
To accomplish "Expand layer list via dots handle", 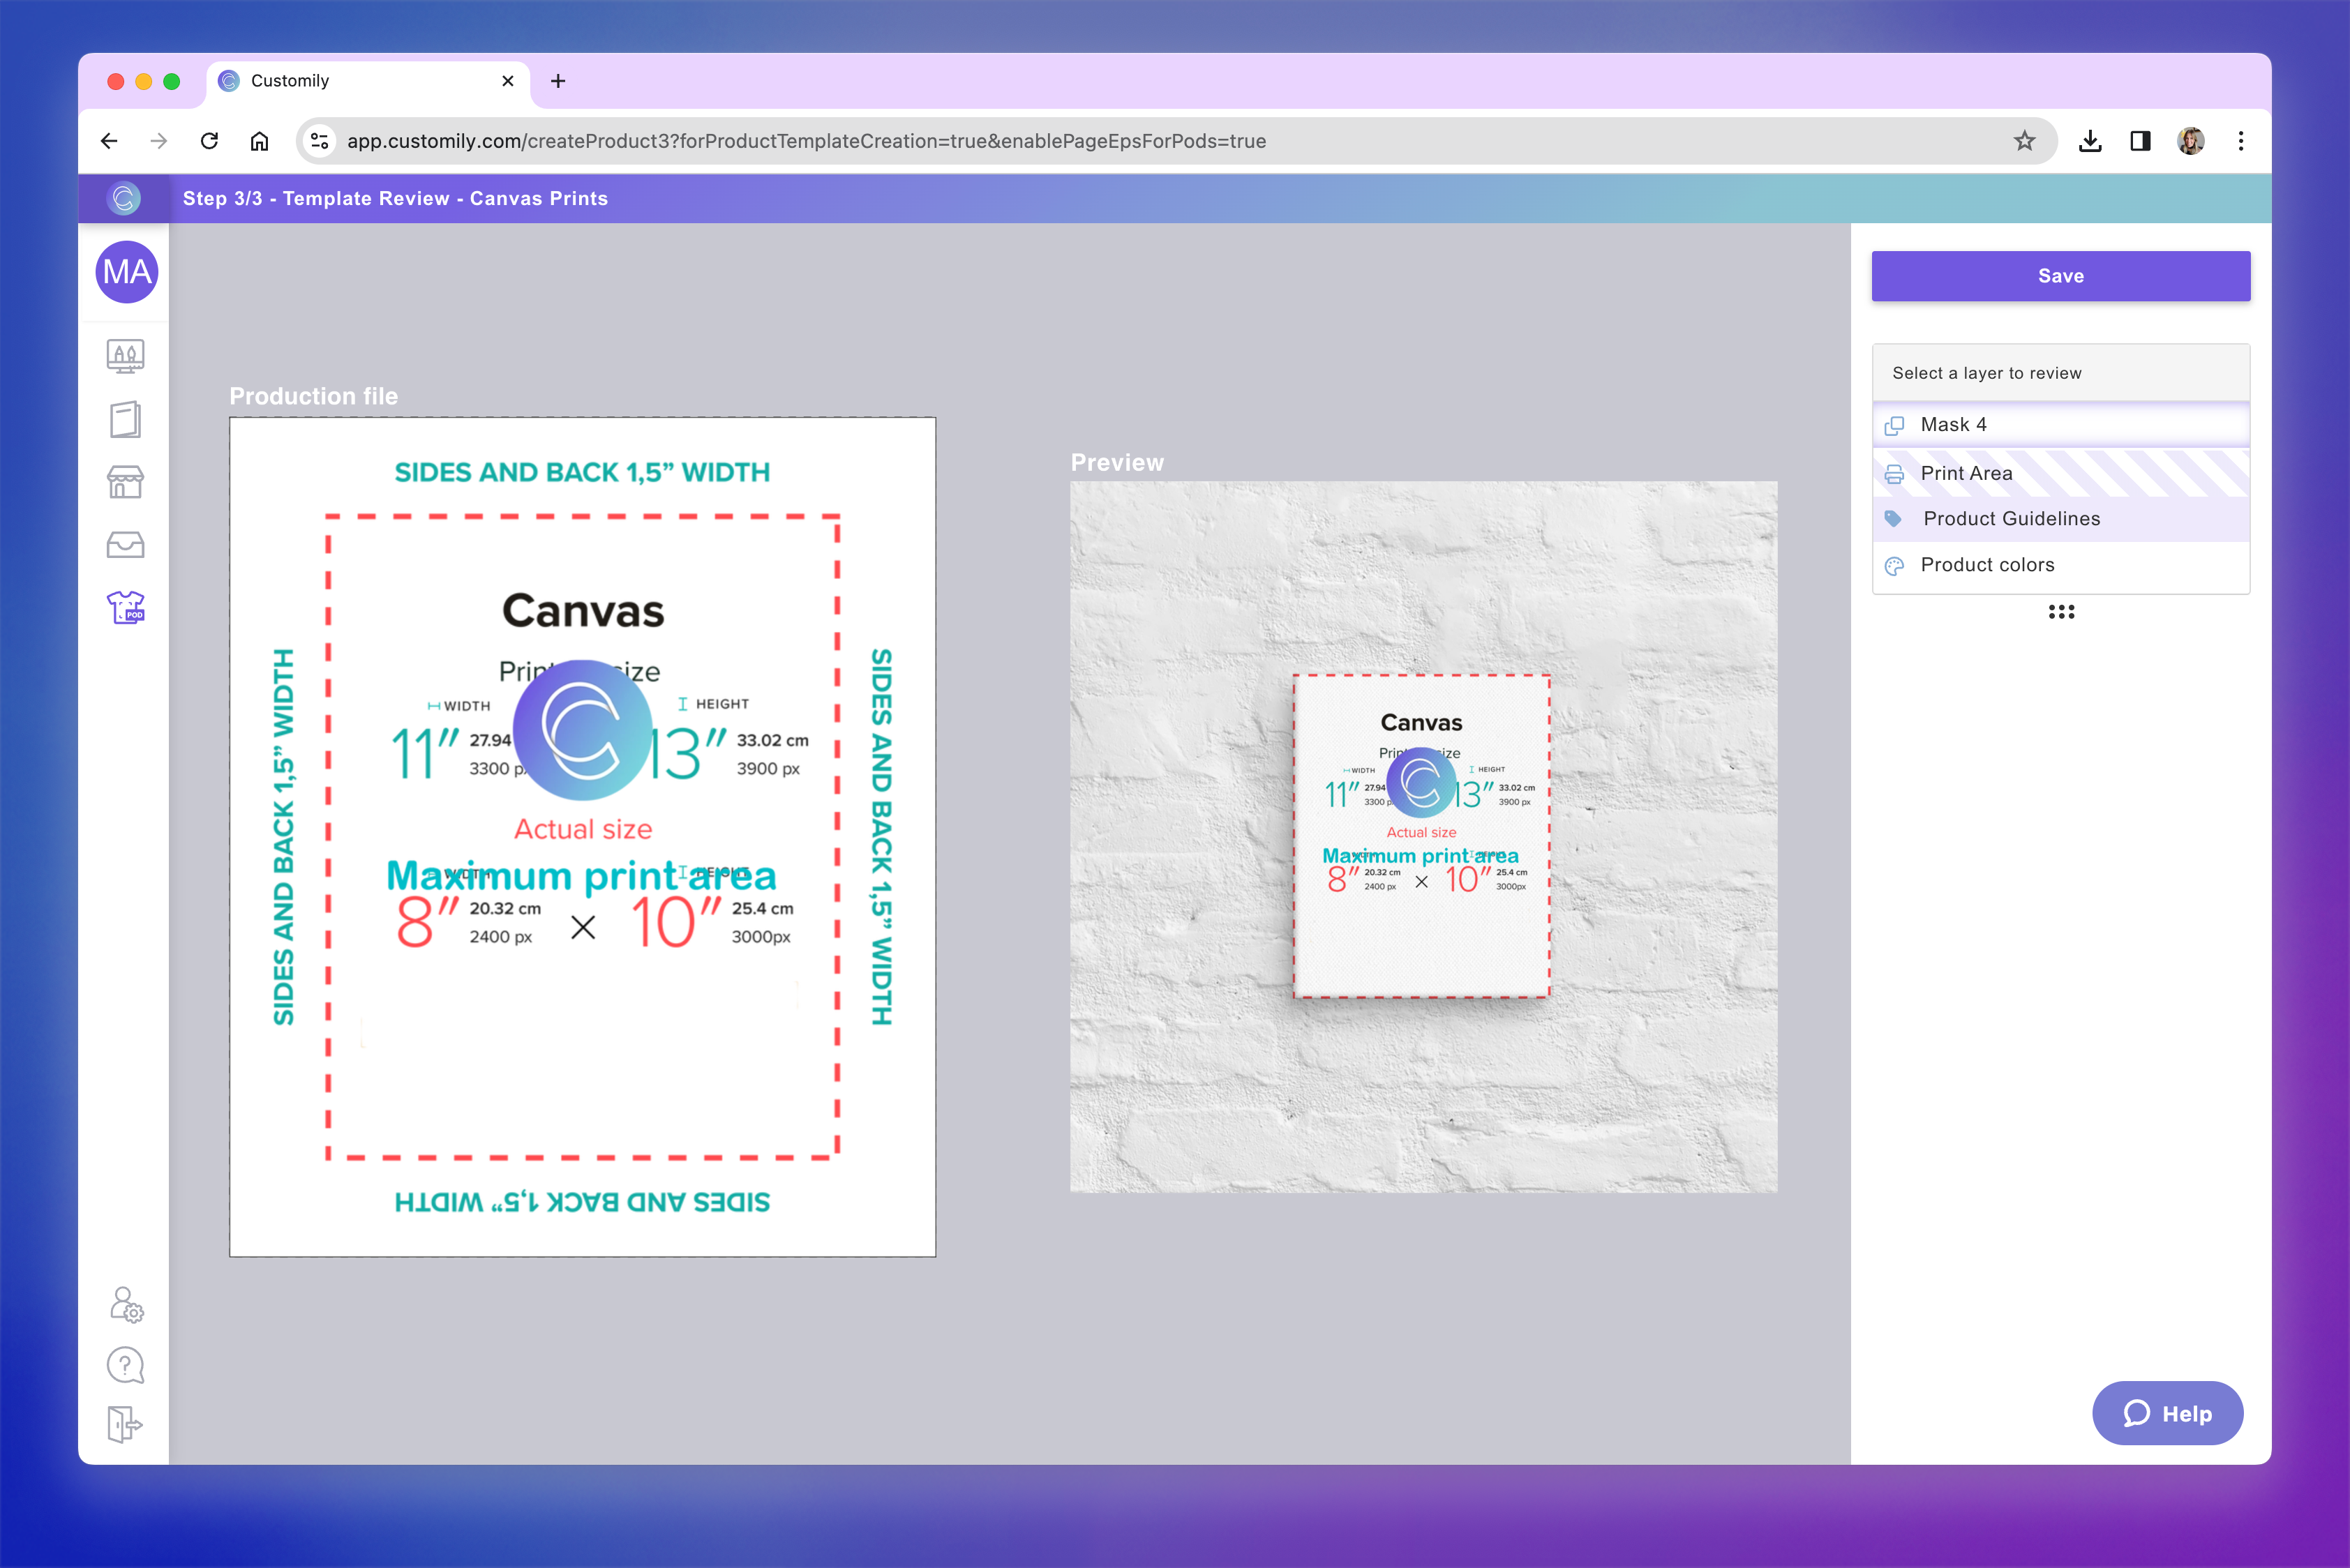I will tap(2061, 612).
